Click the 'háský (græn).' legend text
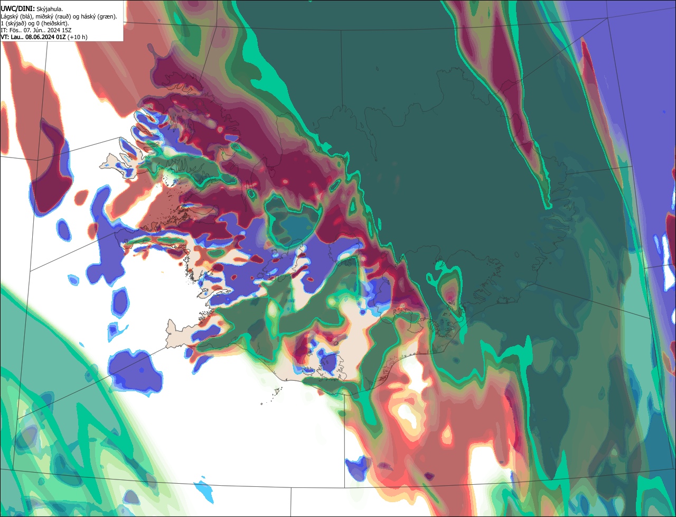The height and width of the screenshot is (517, 676). (99, 17)
